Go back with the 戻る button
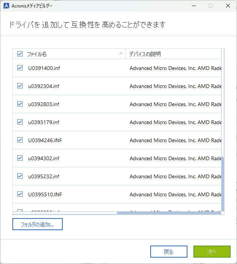237x264 pixels. point(169,252)
